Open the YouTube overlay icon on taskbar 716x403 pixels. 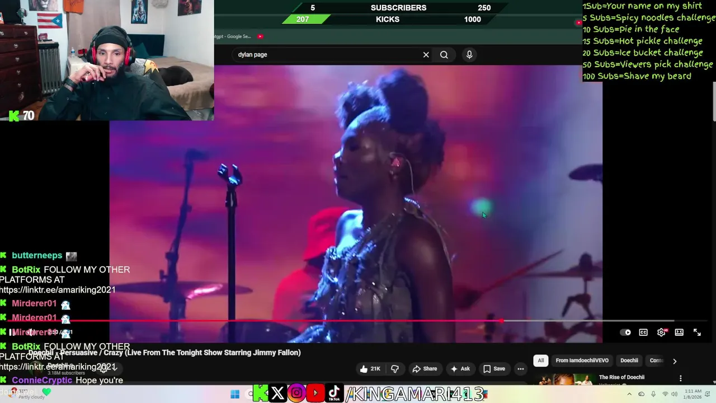pos(315,393)
